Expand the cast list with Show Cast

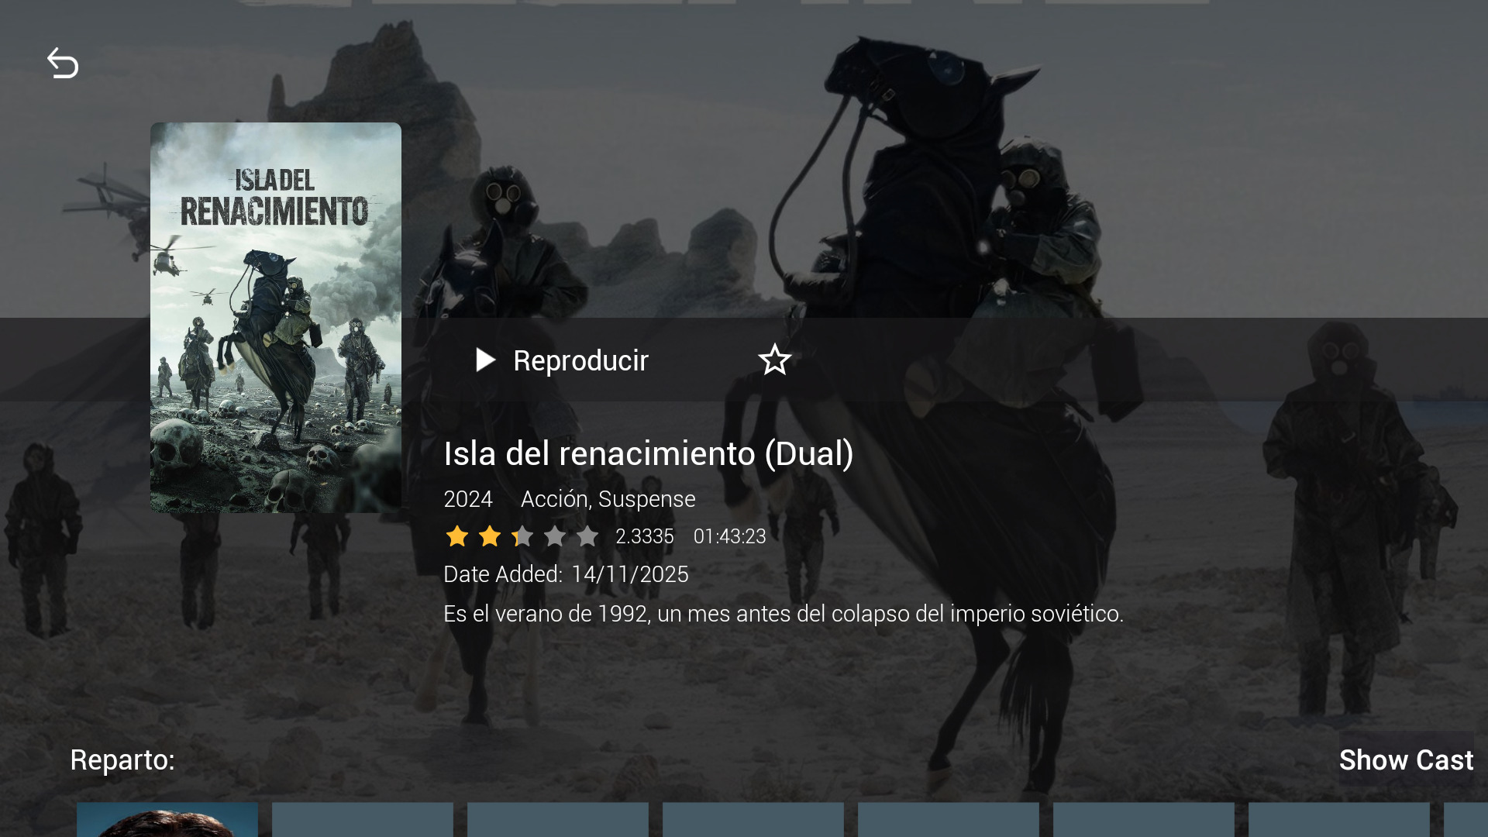coord(1406,759)
